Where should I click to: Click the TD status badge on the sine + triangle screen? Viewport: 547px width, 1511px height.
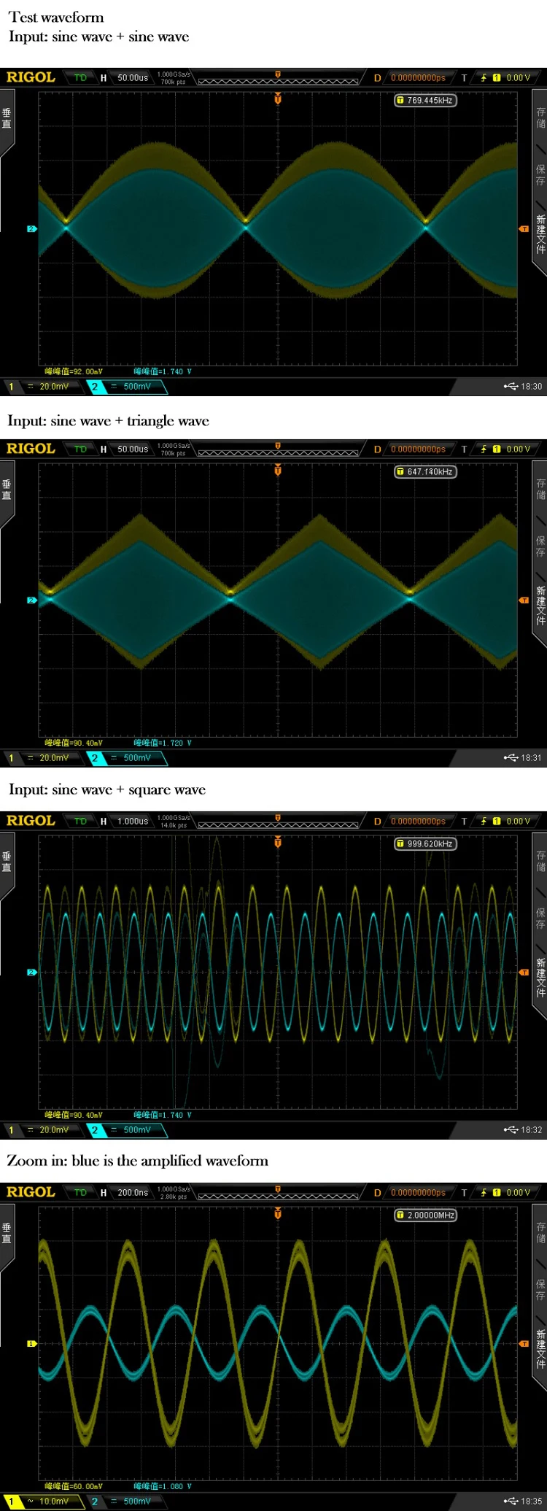point(80,449)
